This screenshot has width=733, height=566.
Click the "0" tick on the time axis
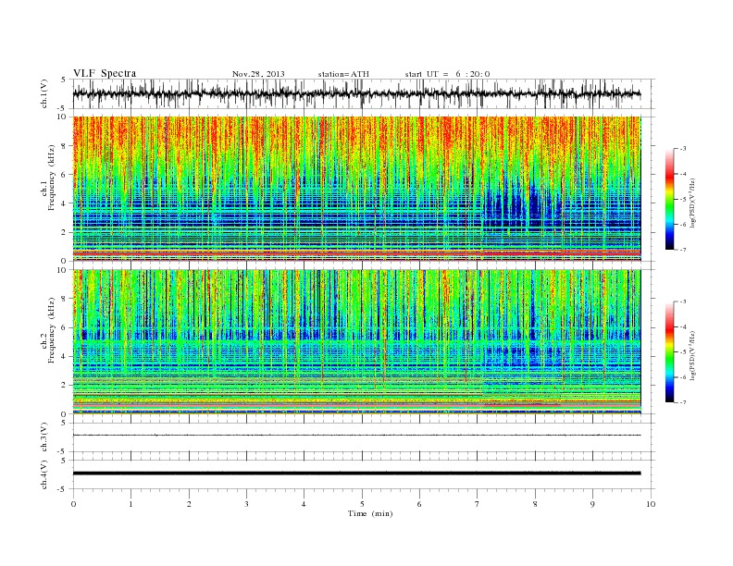tap(73, 504)
